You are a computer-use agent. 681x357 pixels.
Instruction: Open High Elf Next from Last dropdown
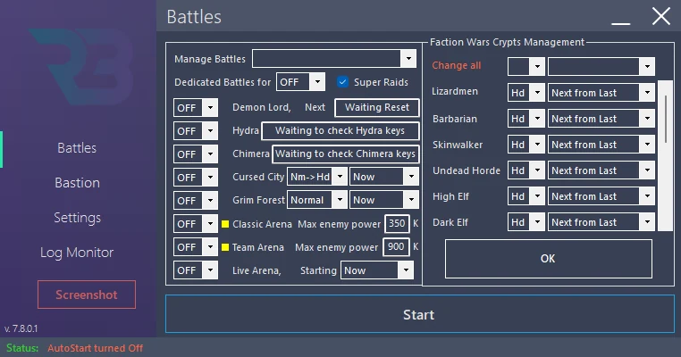coord(601,196)
